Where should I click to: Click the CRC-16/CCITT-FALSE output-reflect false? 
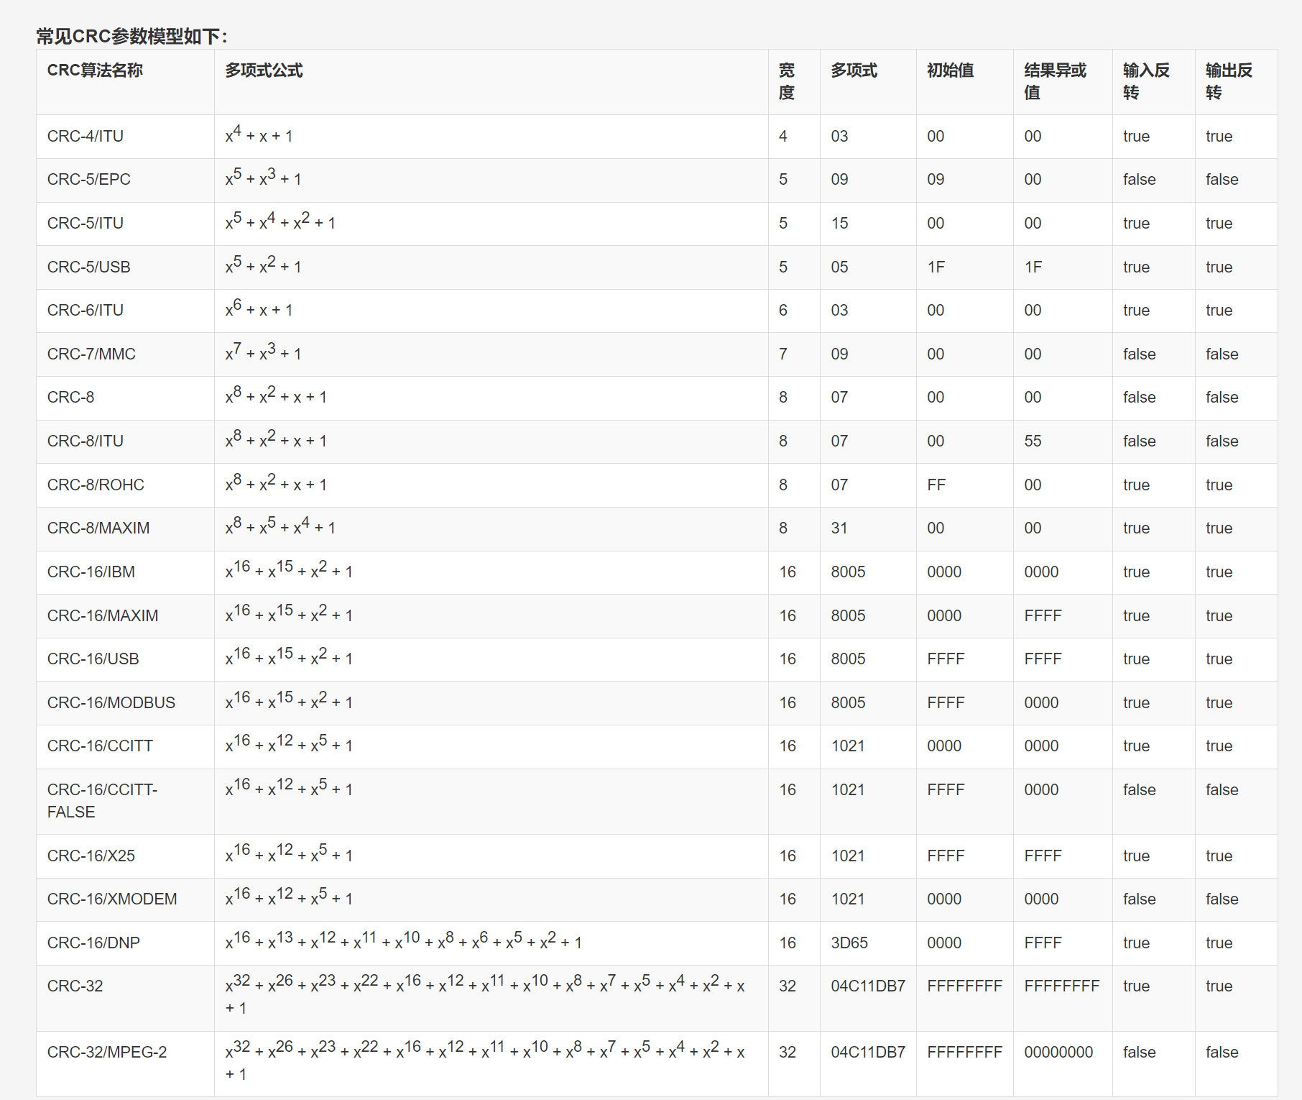coord(1222,790)
